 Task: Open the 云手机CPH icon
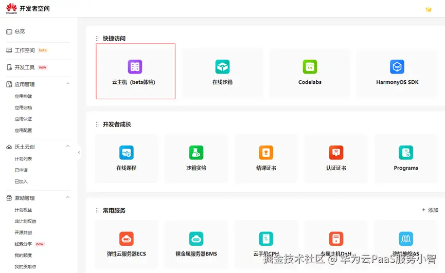[266, 239]
